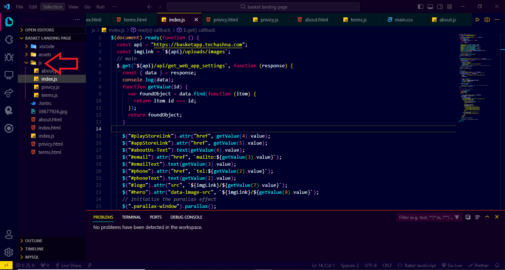This screenshot has width=505, height=270.
Task: Switch to the Ports panel tab
Action: (x=156, y=217)
